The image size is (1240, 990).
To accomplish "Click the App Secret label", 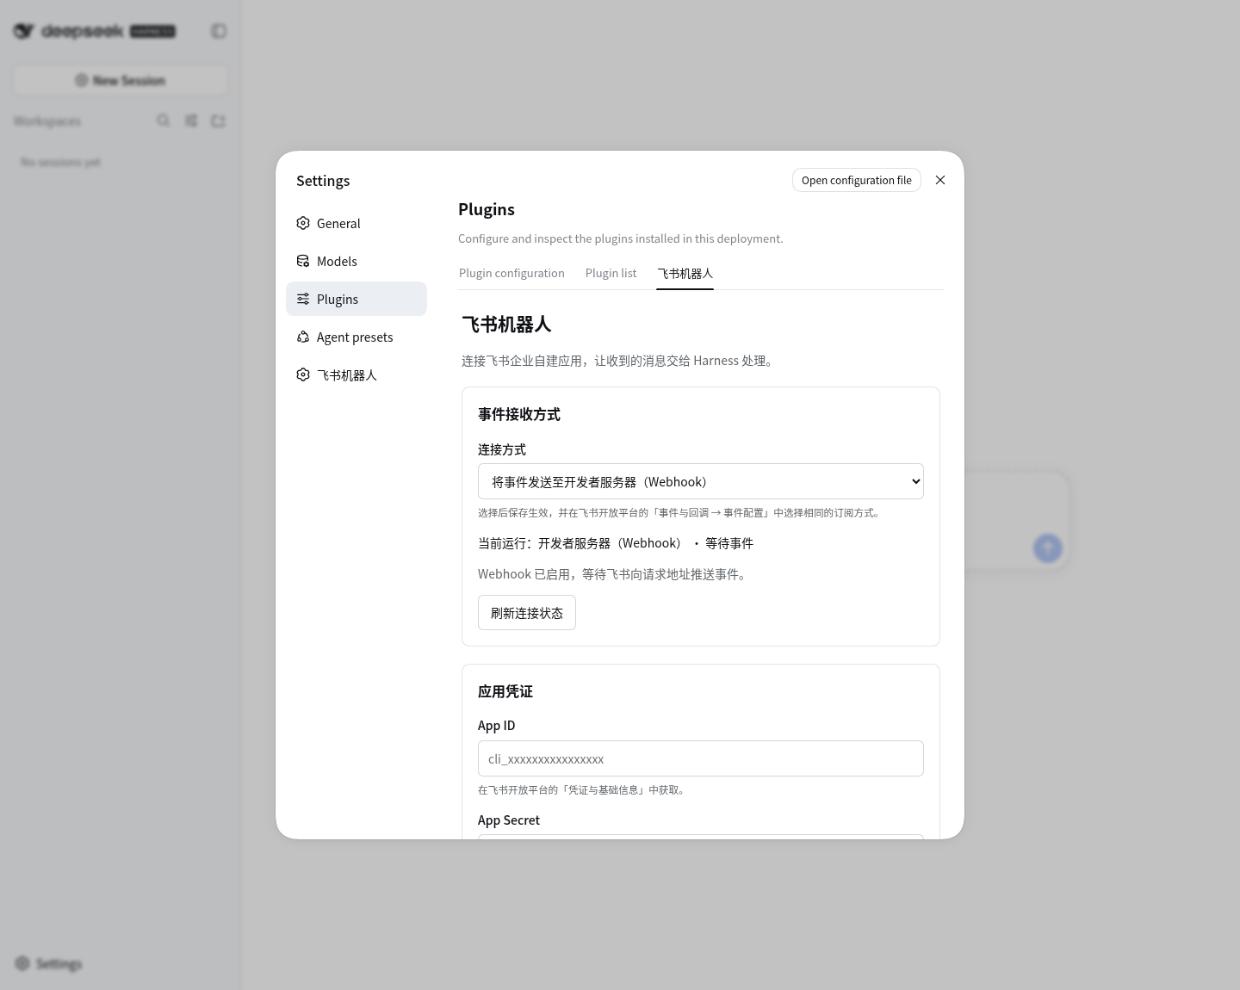I will [x=509, y=820].
